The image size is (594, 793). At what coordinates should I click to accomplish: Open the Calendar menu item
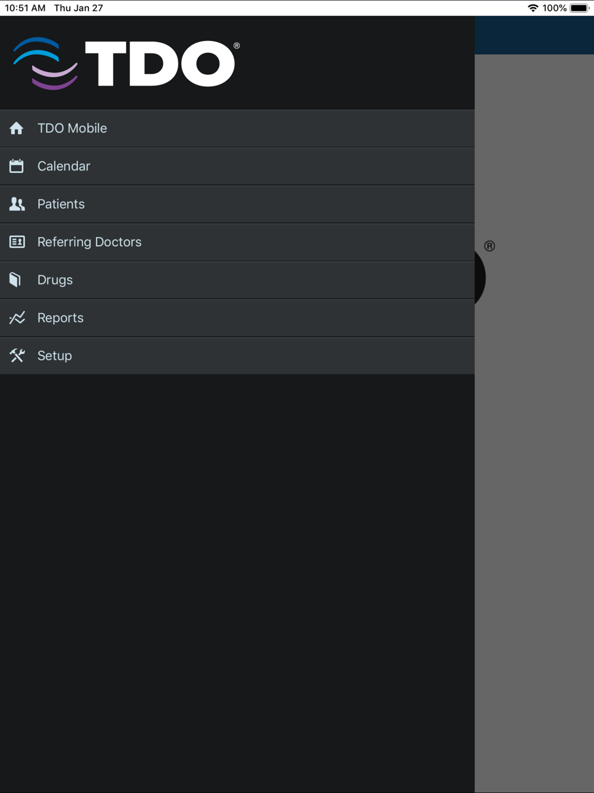coord(237,166)
